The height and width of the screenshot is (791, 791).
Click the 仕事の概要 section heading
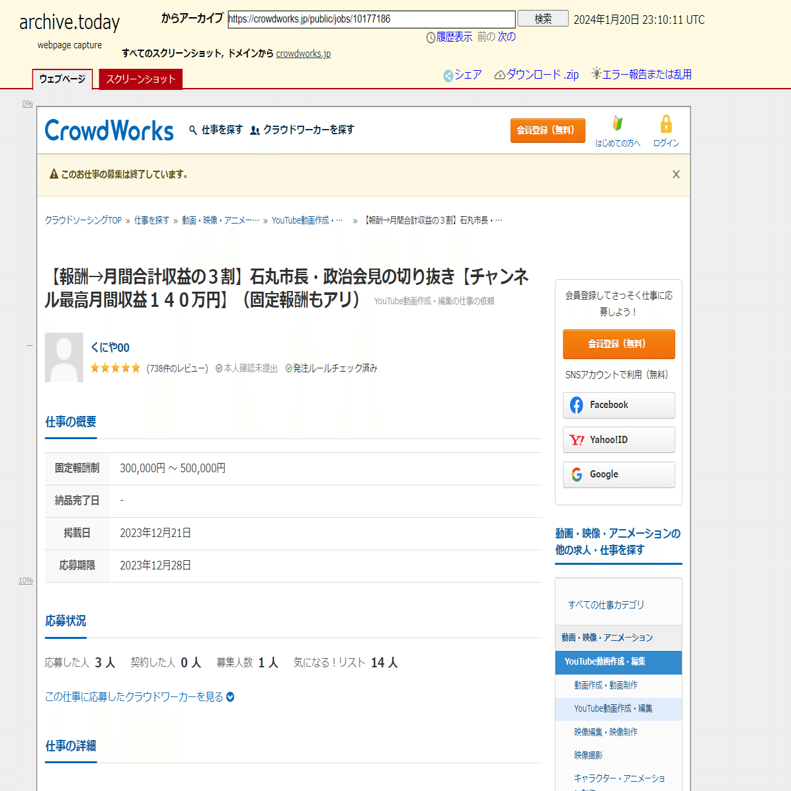tap(71, 422)
